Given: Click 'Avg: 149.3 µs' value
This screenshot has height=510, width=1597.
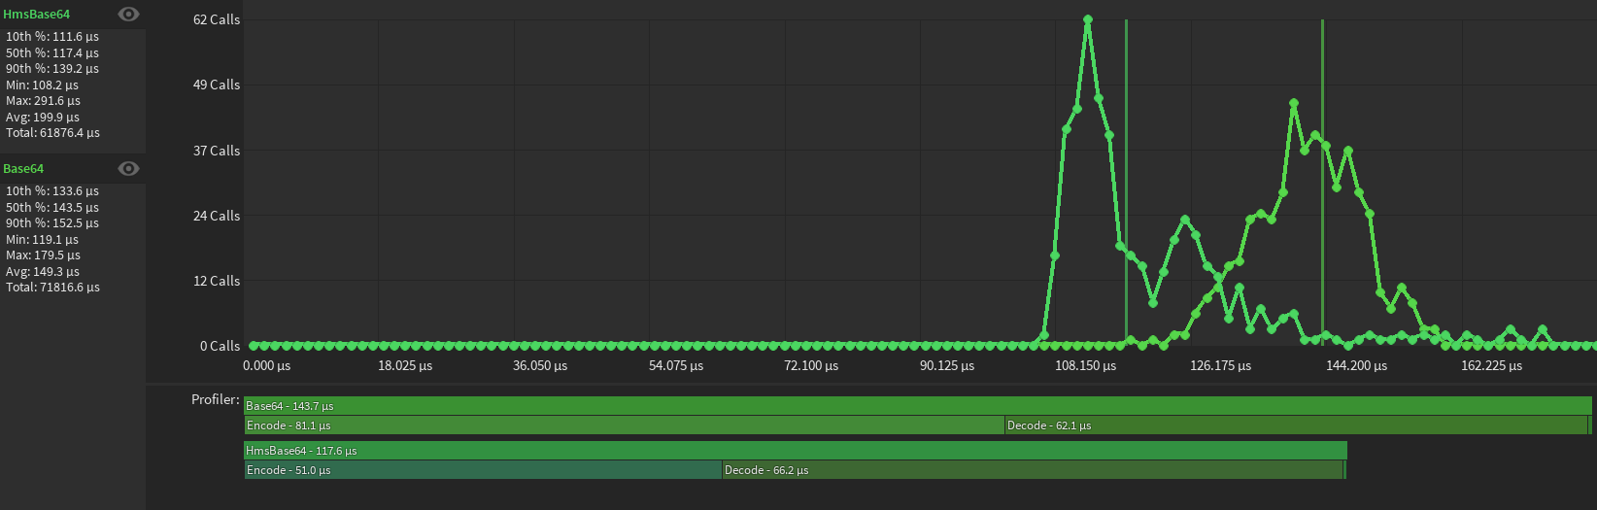Looking at the screenshot, I should pos(43,272).
